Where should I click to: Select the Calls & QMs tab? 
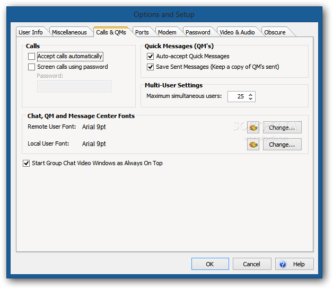pos(111,32)
